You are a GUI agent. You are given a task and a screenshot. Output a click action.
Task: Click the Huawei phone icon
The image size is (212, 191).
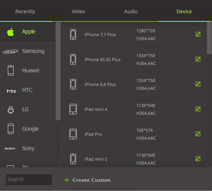[11, 70]
